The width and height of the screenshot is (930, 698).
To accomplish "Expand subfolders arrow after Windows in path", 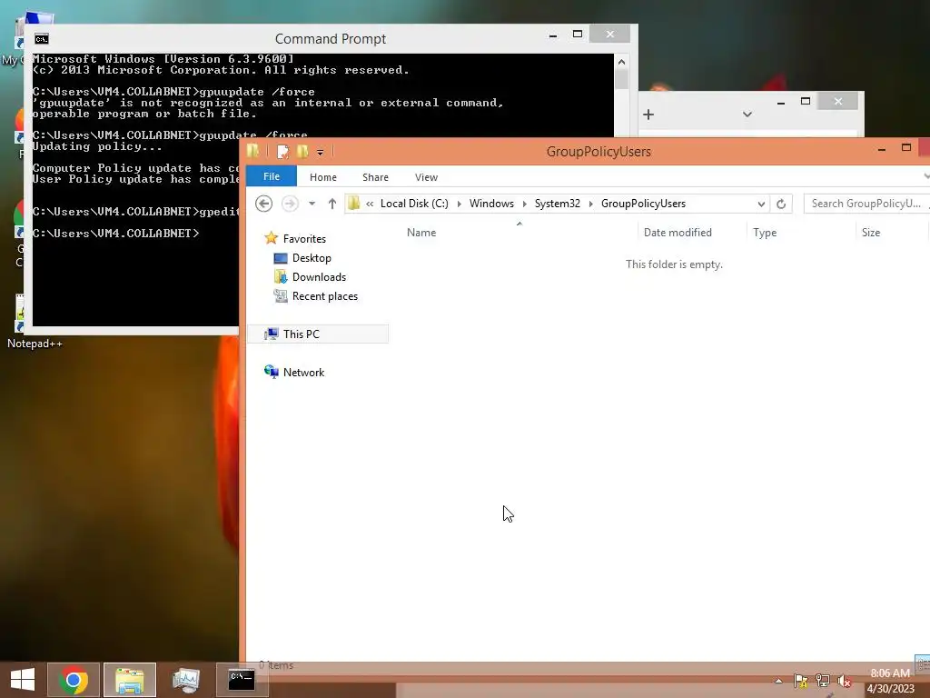I will pos(524,204).
